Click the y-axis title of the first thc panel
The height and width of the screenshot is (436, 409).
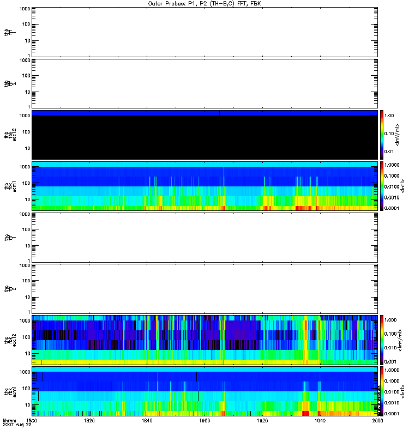(10, 238)
